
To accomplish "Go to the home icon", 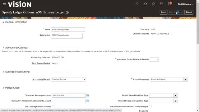I will pos(146,4).
